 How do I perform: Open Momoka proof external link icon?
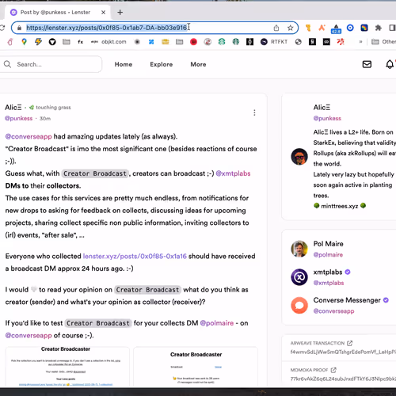pyautogui.click(x=333, y=370)
